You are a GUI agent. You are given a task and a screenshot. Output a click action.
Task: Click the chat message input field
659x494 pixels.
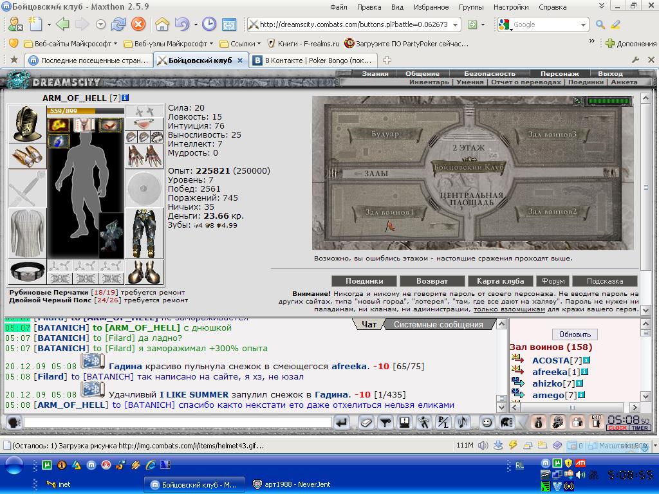(178, 422)
